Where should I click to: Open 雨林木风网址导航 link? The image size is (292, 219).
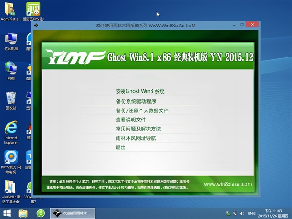(136, 138)
